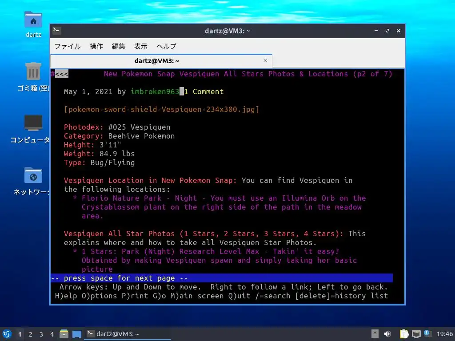Click the 'press space for next page' status line
This screenshot has height=341, width=455.
tap(222, 278)
